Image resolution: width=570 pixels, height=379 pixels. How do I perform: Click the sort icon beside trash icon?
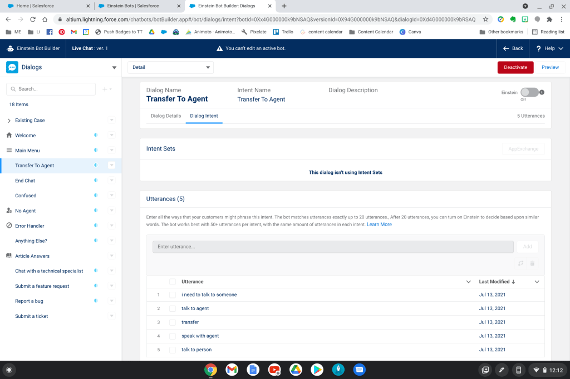[520, 263]
